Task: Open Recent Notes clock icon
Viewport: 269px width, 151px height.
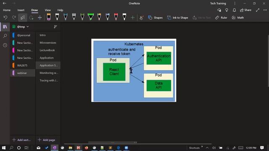Action: pyautogui.click(x=5, y=45)
